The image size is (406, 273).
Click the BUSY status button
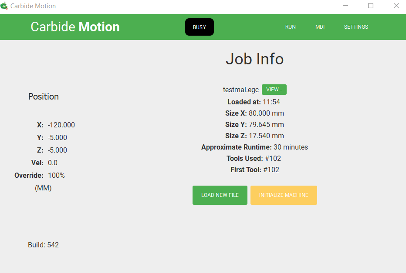point(200,27)
